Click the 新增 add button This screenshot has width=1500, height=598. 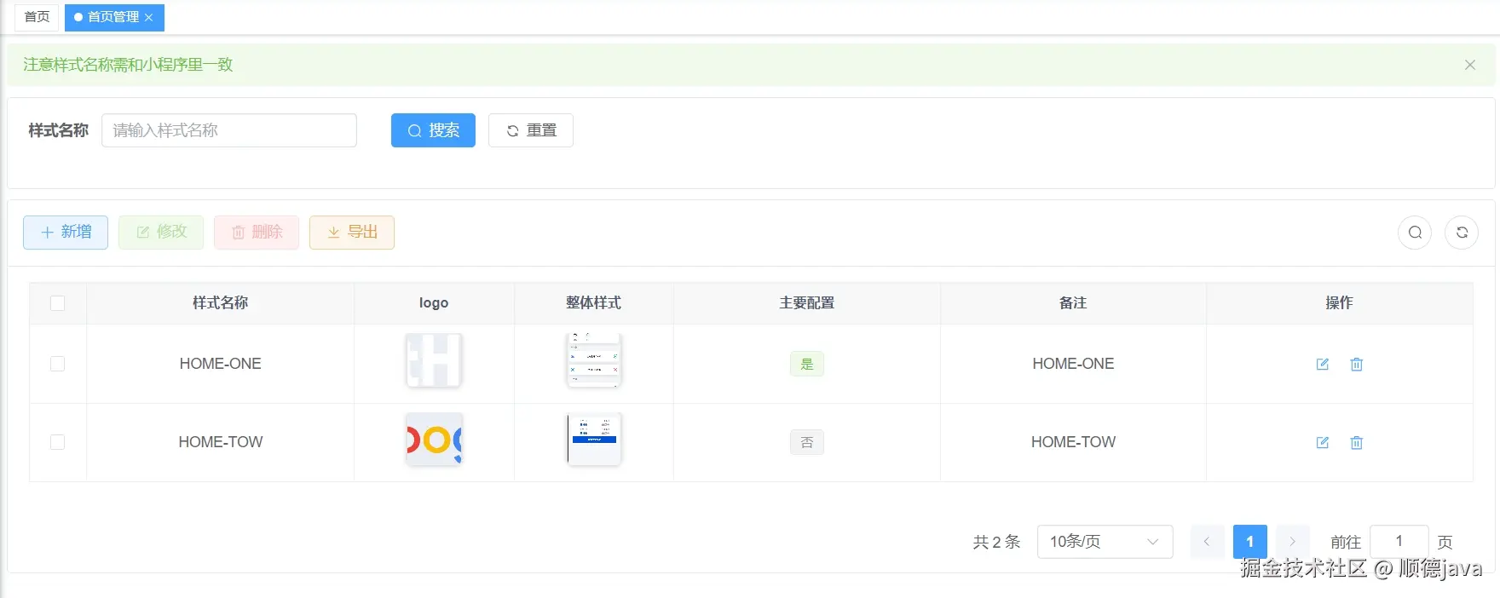click(66, 232)
